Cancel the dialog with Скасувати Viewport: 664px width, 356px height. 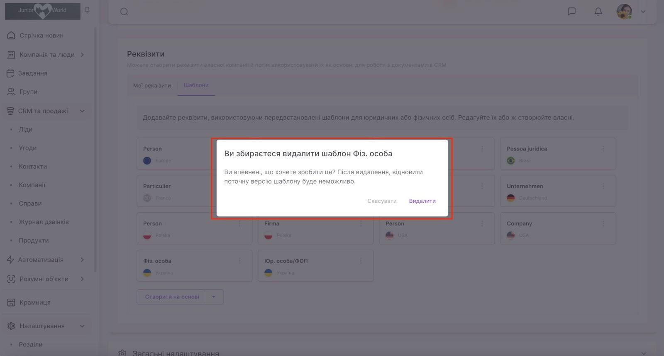(x=382, y=201)
